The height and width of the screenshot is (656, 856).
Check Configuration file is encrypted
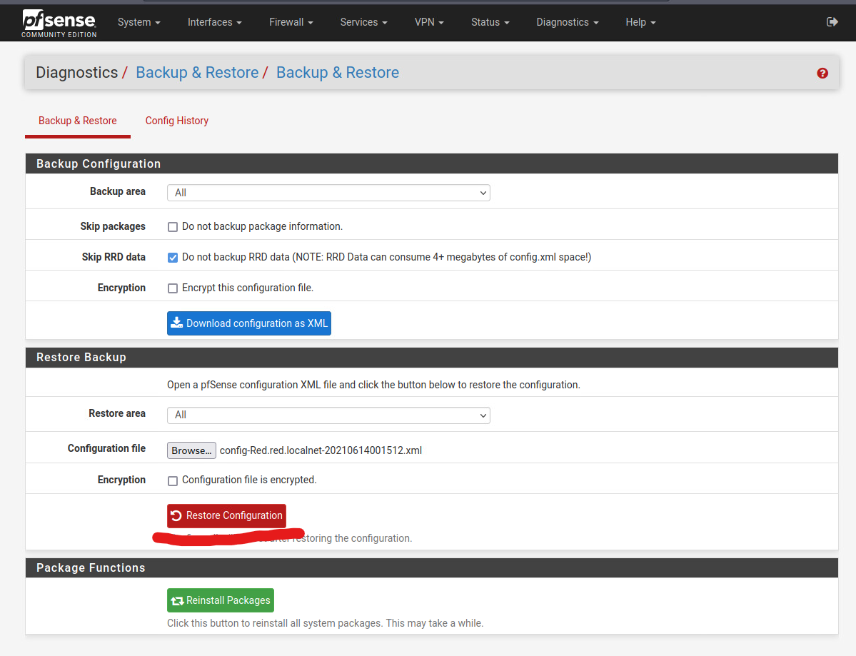173,481
